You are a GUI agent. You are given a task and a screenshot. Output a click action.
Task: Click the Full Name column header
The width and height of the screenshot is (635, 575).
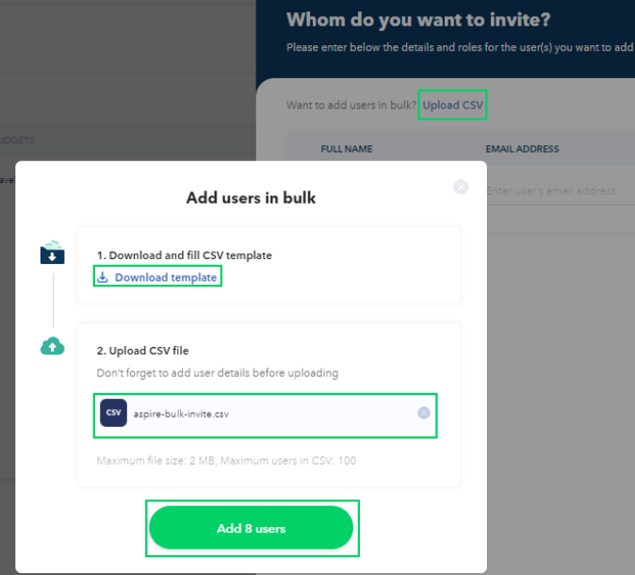[x=347, y=149]
